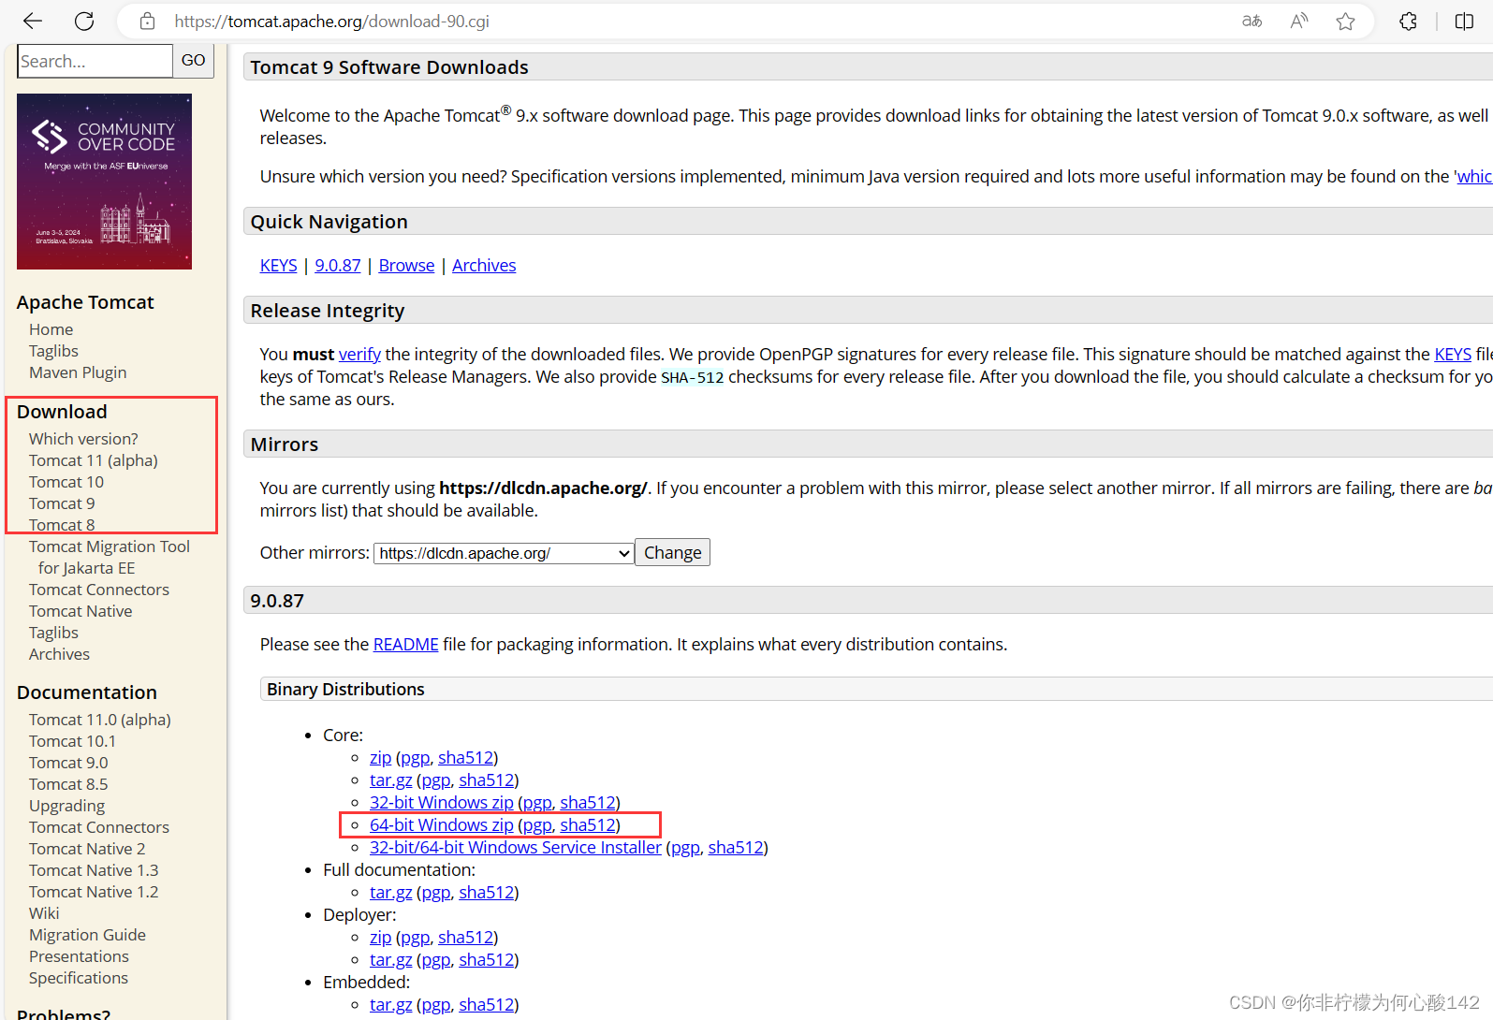Screen dimensions: 1493x1020
Task: Open Tomcat Migration Tool link
Action: [x=110, y=558]
